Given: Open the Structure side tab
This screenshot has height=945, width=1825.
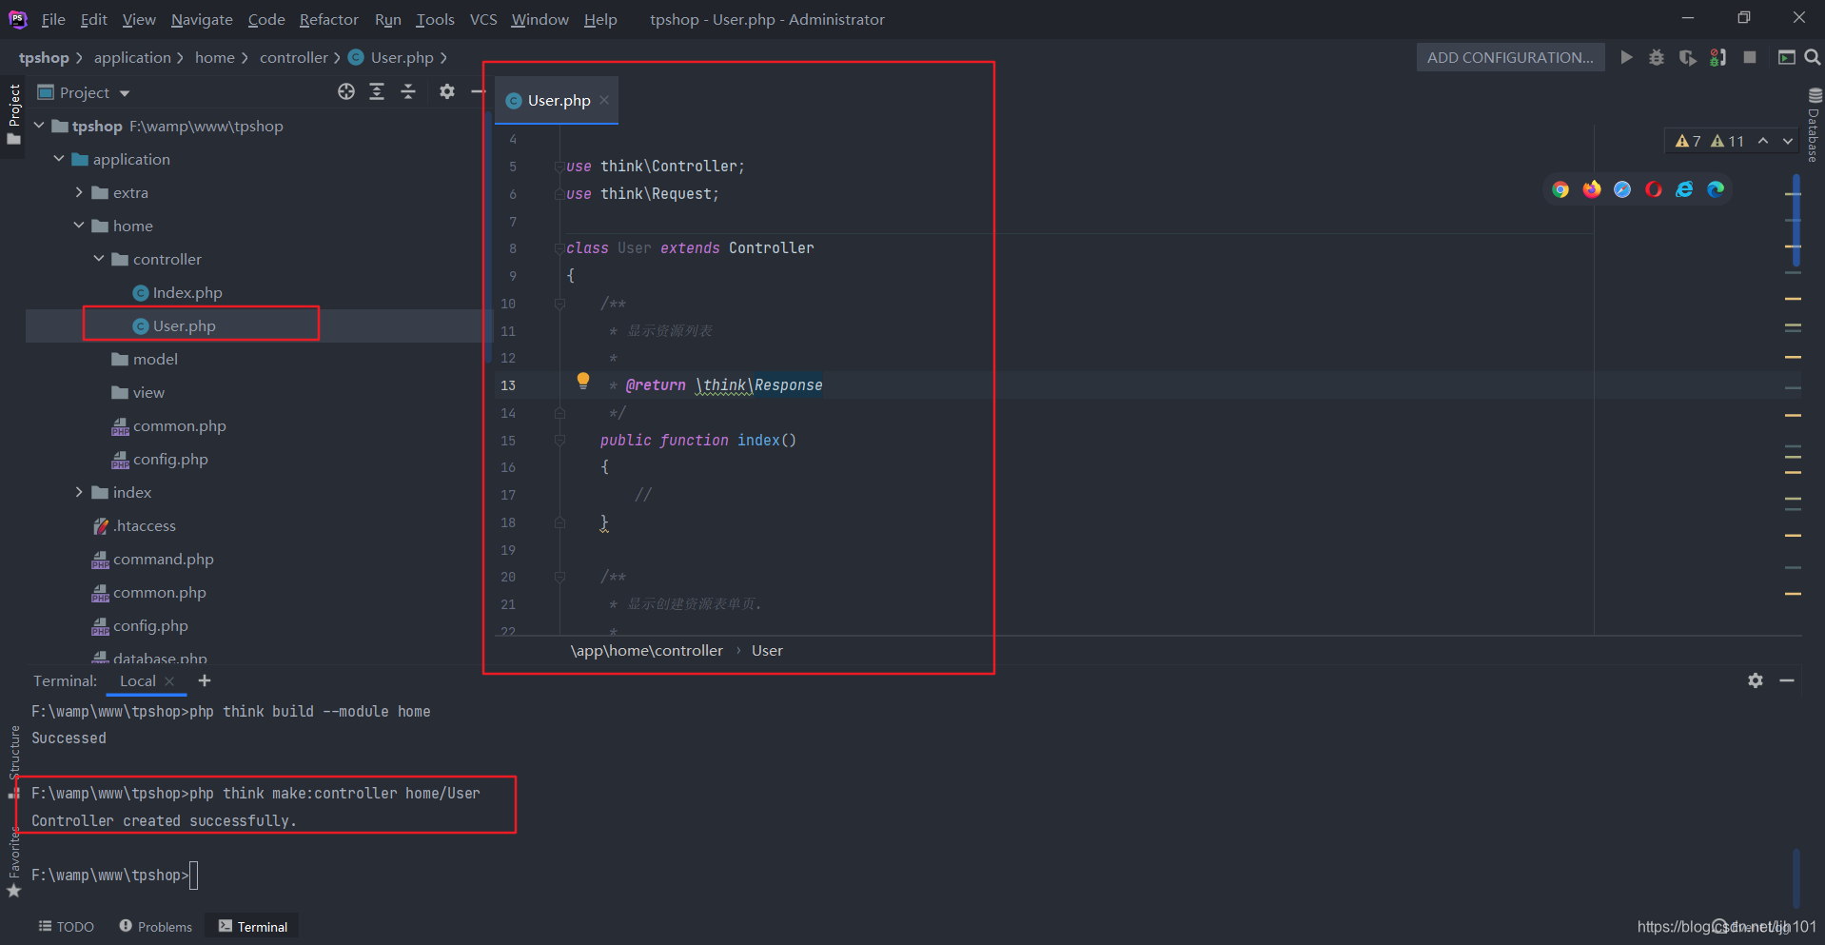Looking at the screenshot, I should click(13, 761).
